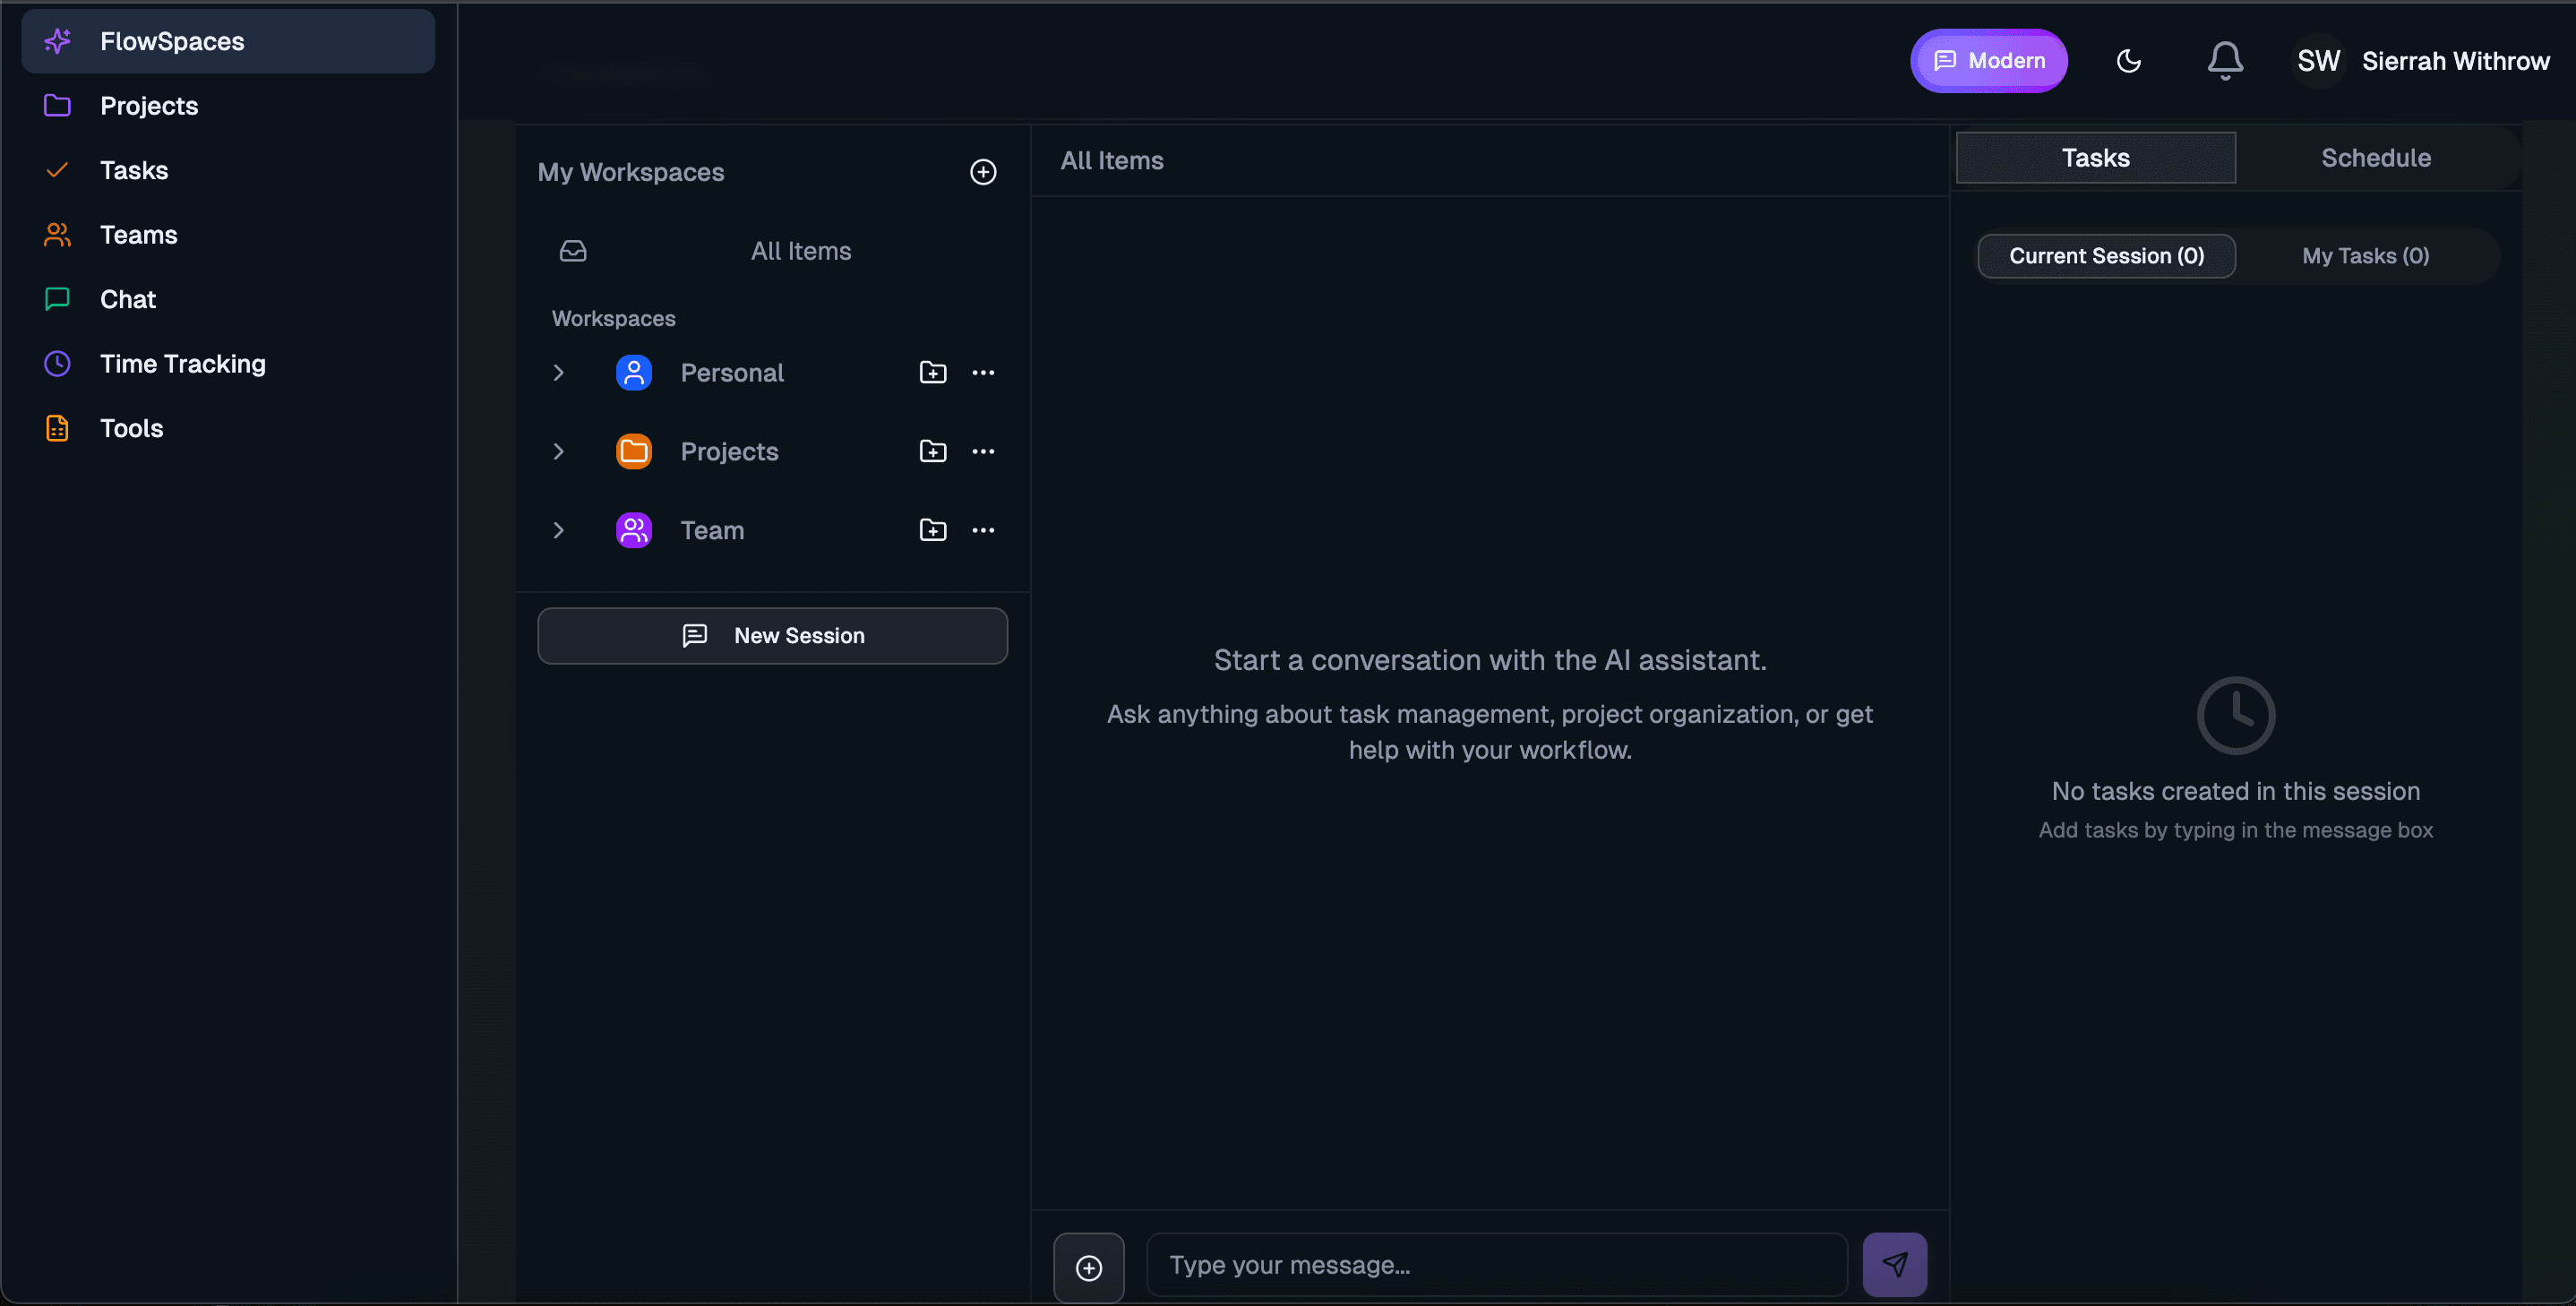Open more options for Personal workspace

(983, 372)
